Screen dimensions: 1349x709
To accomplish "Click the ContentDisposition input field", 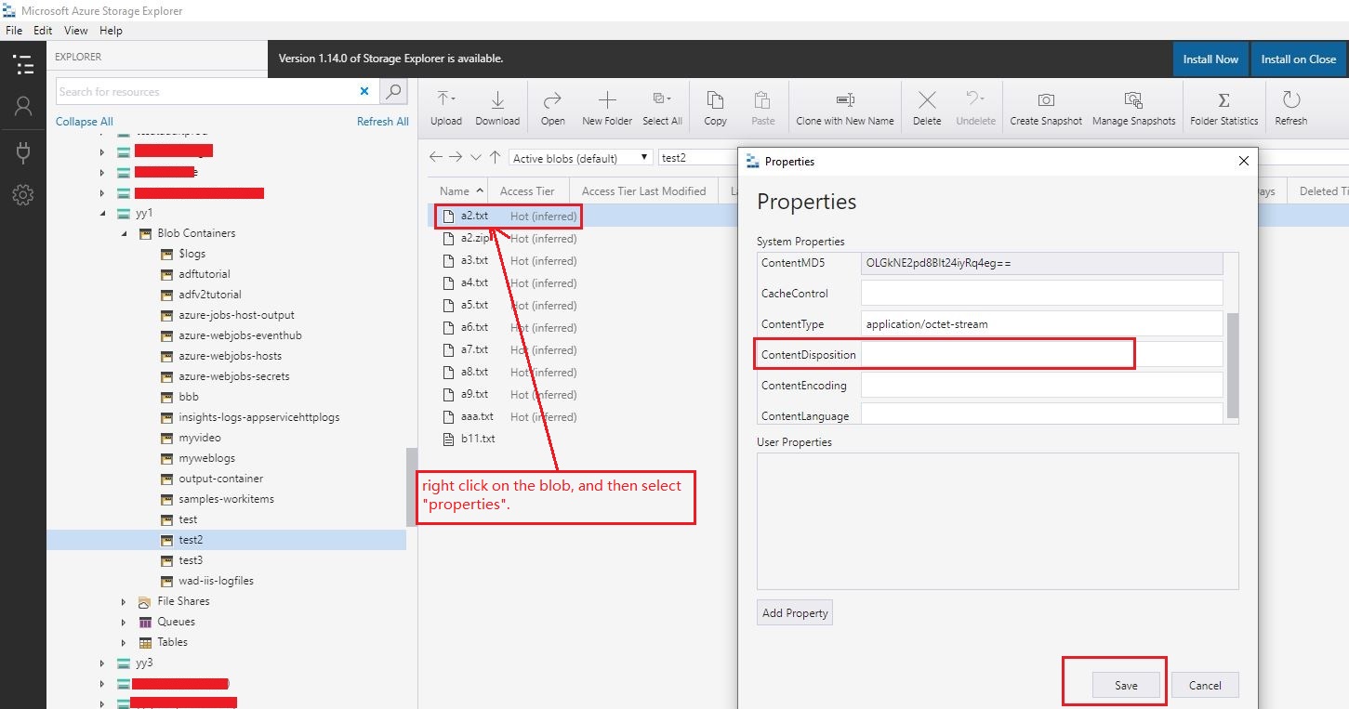I will point(1041,354).
